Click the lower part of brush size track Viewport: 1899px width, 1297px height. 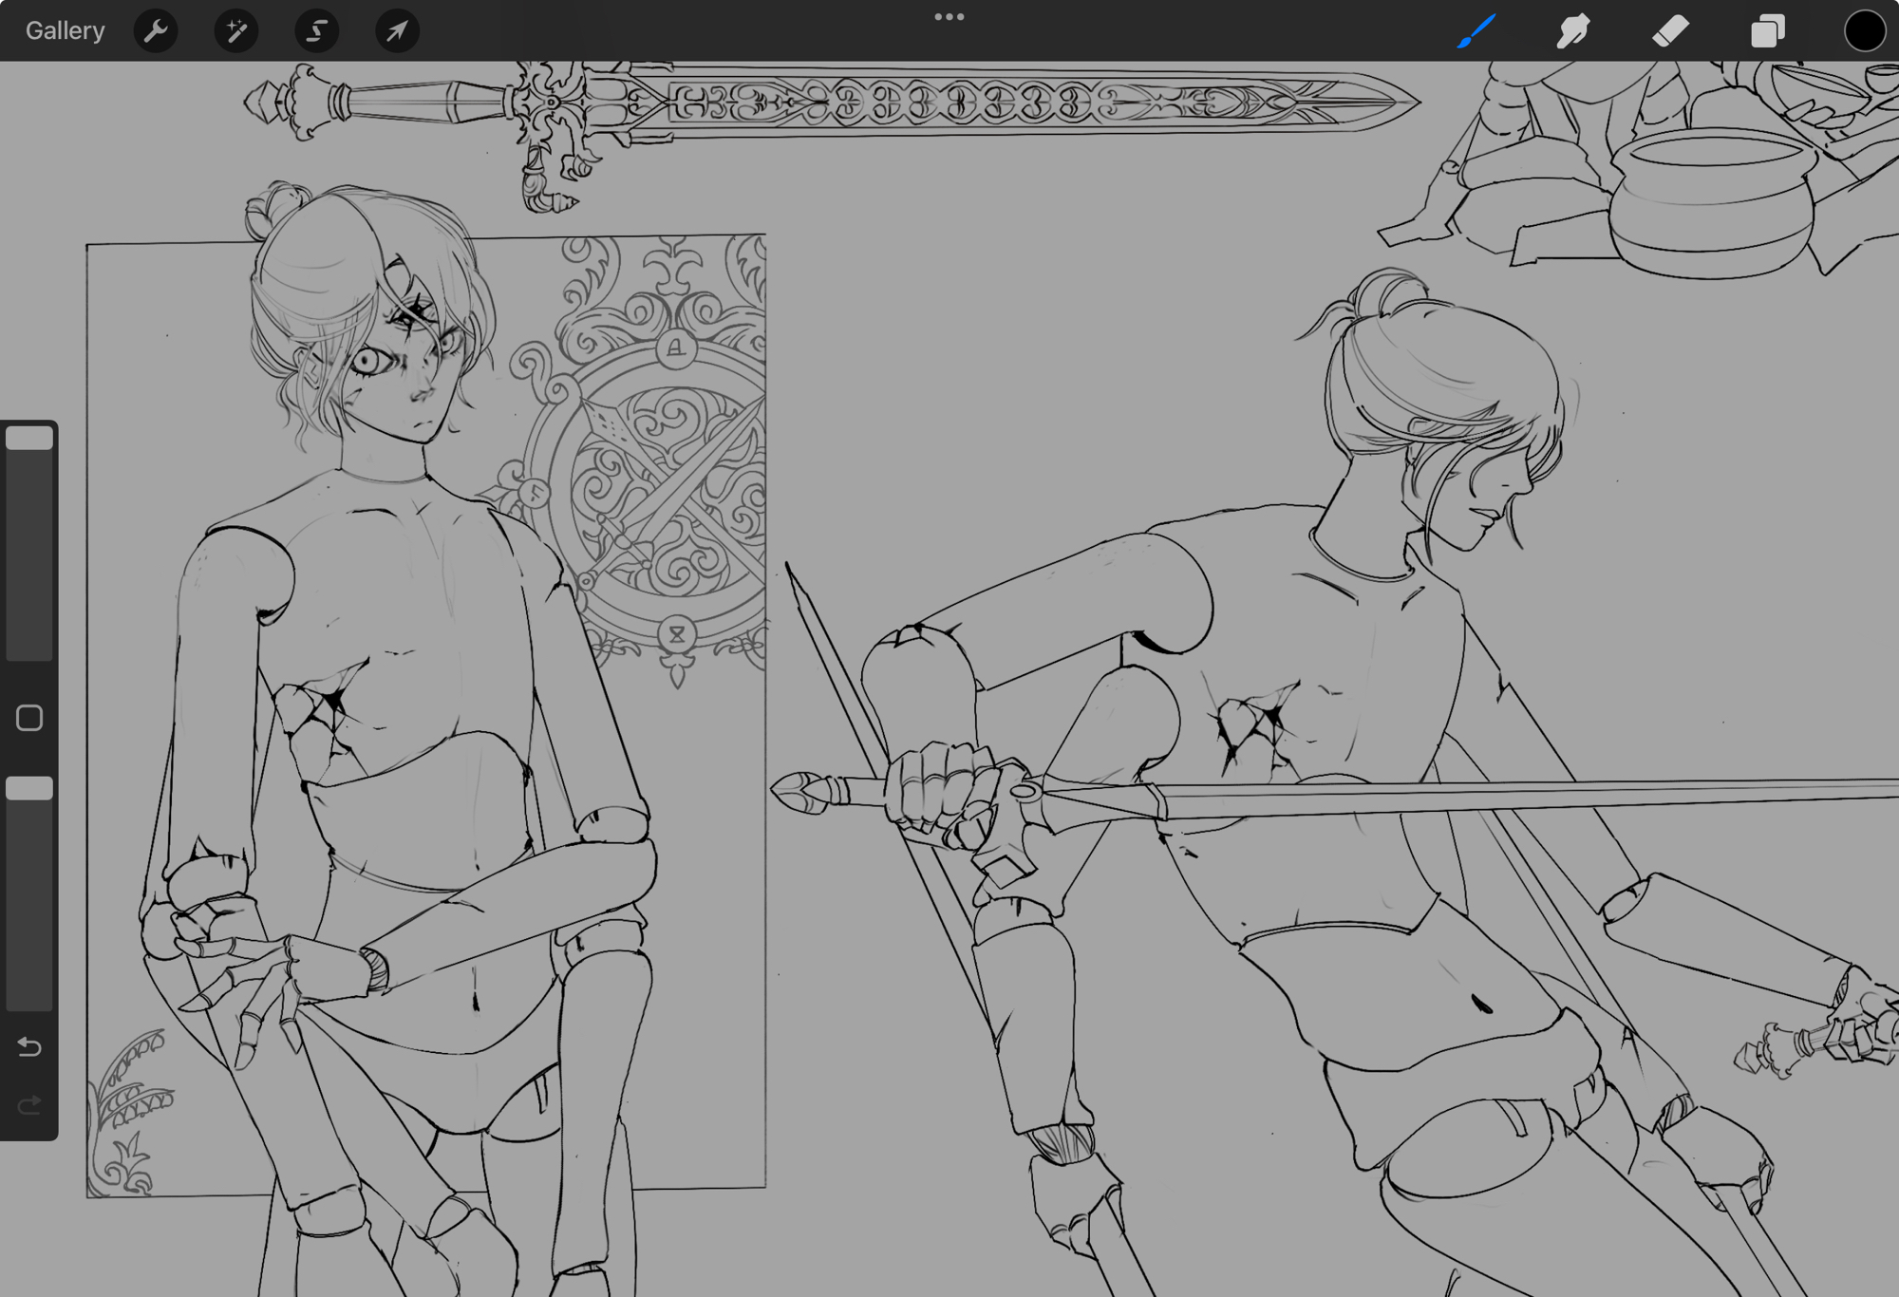(29, 608)
